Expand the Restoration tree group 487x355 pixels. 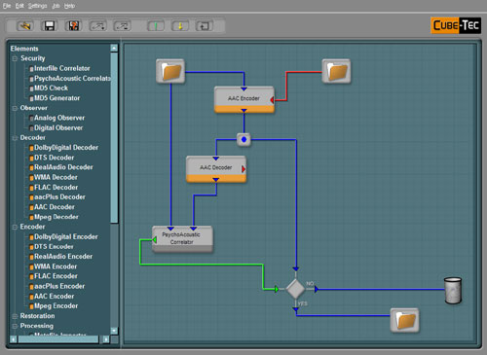pyautogui.click(x=15, y=316)
